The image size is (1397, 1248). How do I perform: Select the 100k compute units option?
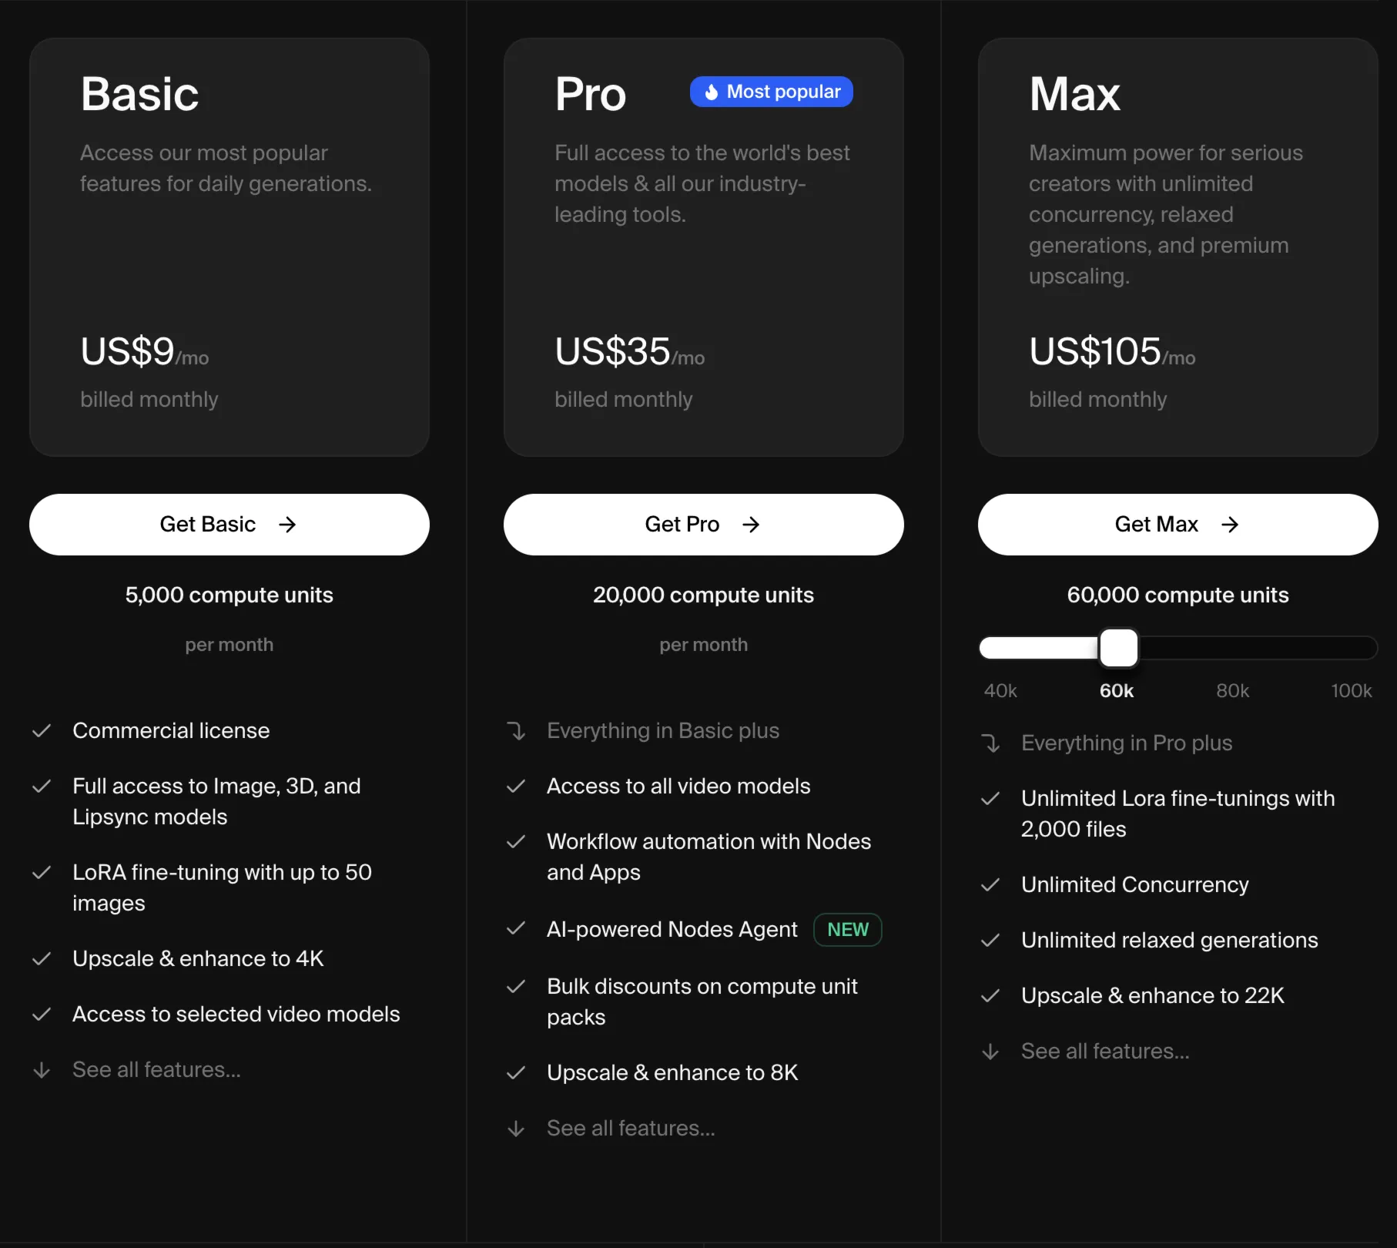tap(1351, 691)
